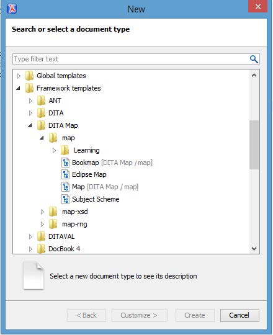Click the scroll down arrow of the template tree
This screenshot has width=273, height=335.
[254, 249]
